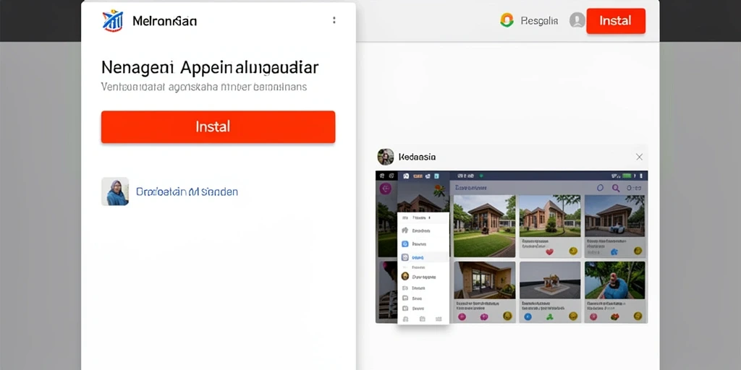Click the blue camera icon in popup menu
Image resolution: width=741 pixels, height=370 pixels.
coord(405,244)
